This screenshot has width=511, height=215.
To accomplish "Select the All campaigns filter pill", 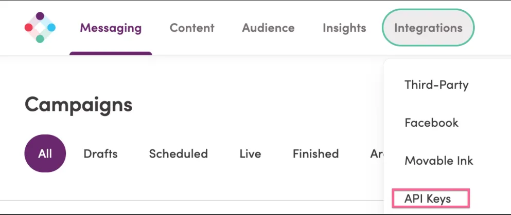I will point(45,153).
